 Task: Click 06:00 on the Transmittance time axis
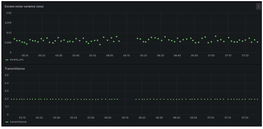click(108, 118)
